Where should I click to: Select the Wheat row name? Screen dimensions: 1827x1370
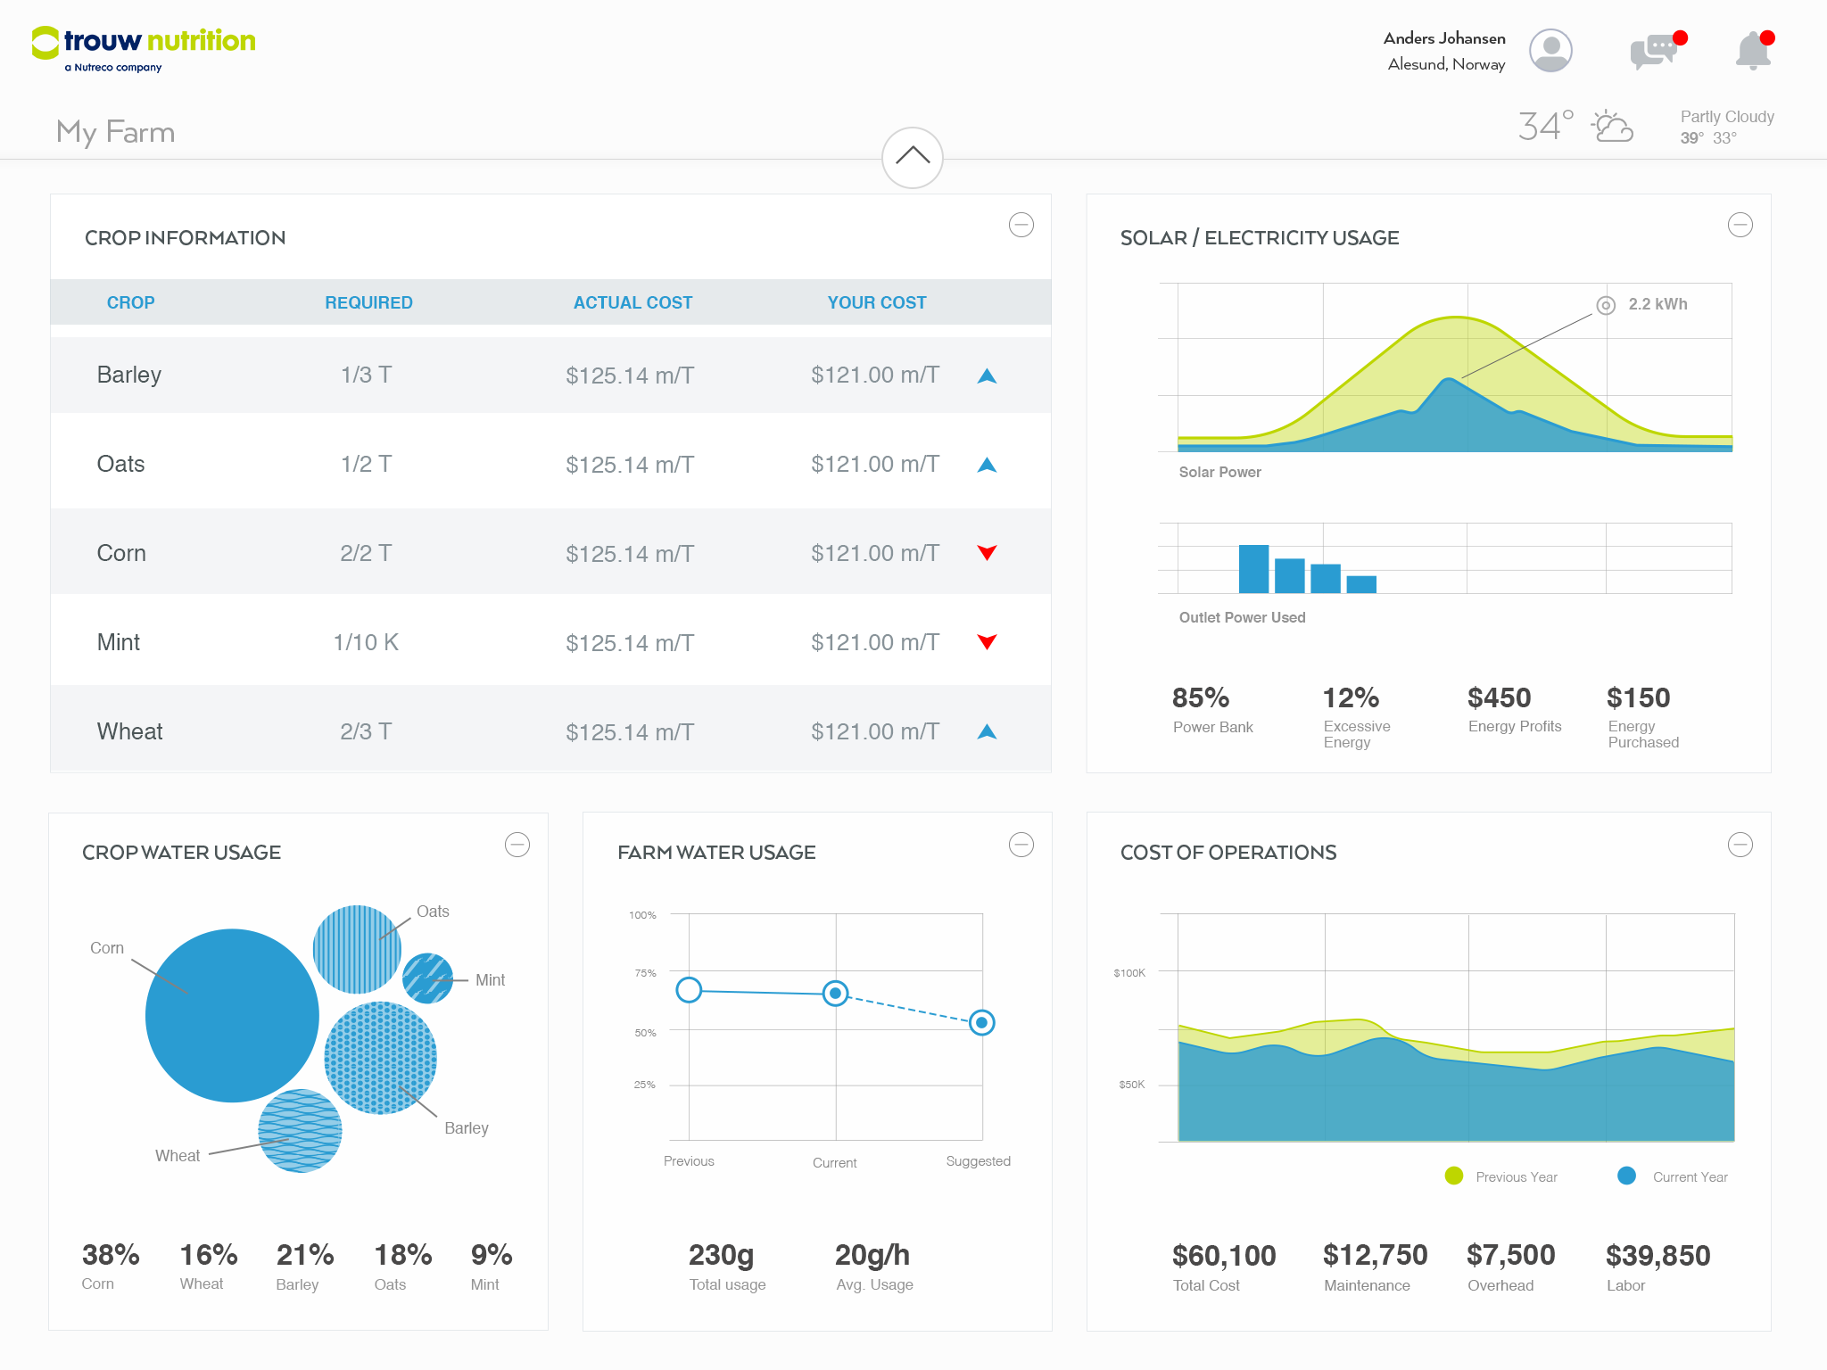tap(129, 731)
